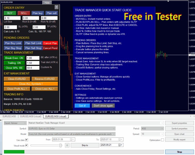Click the red SELL button
Image resolution: width=195 pixels, height=155 pixels.
pyautogui.click(x=24, y=13)
